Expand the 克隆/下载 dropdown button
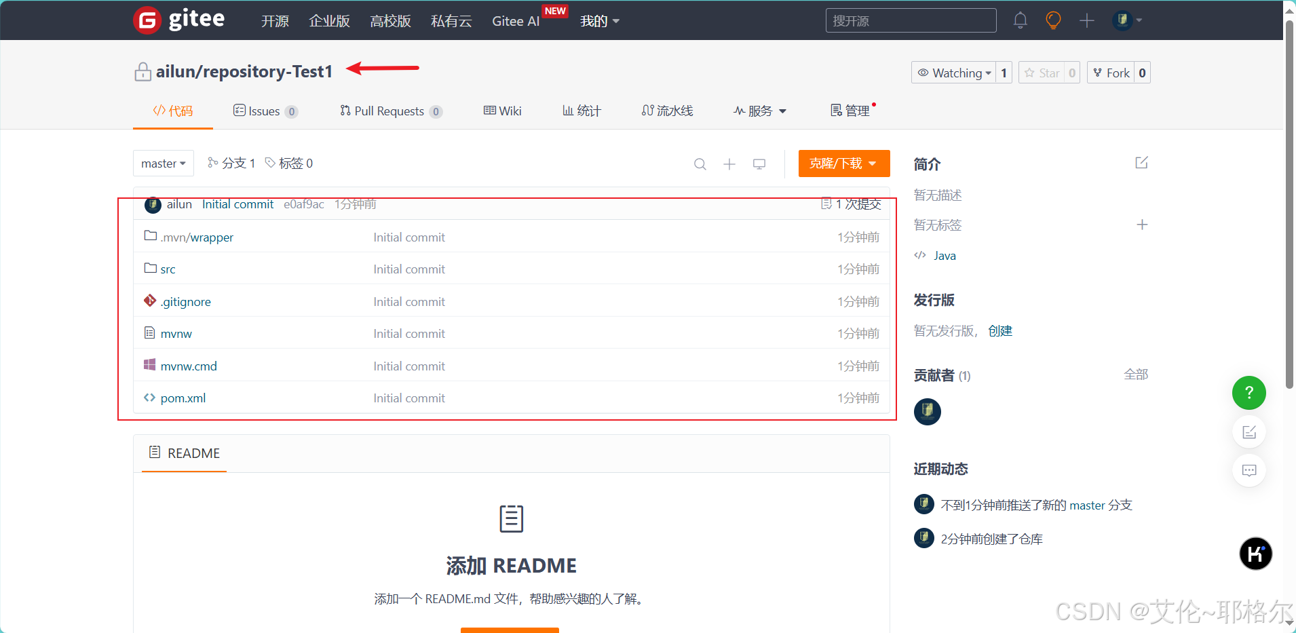Viewport: 1296px width, 633px height. pyautogui.click(x=844, y=164)
